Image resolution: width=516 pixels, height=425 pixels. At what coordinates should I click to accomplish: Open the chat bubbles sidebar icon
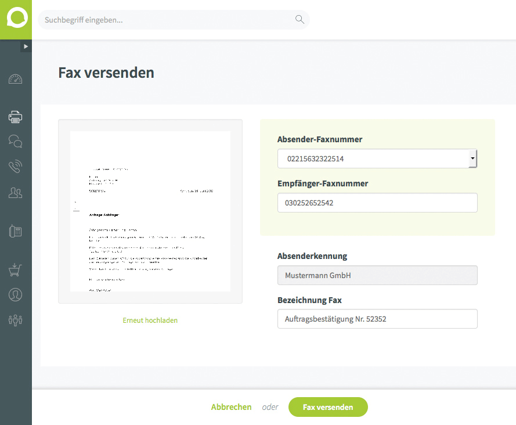coord(15,141)
